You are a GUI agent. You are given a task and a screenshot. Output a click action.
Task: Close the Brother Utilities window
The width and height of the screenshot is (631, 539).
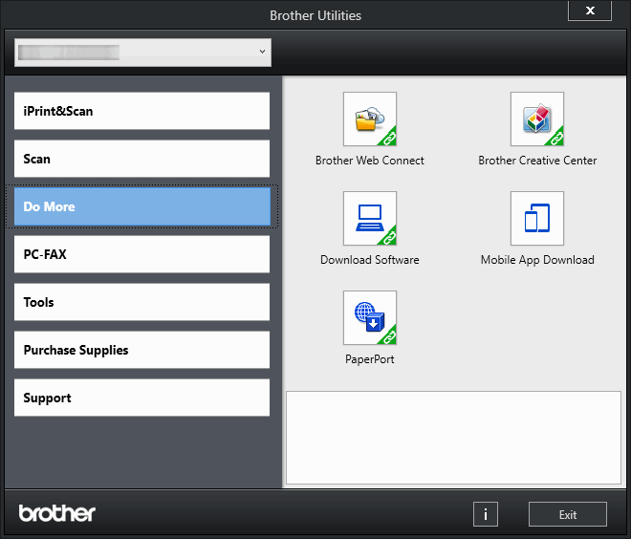coord(590,11)
